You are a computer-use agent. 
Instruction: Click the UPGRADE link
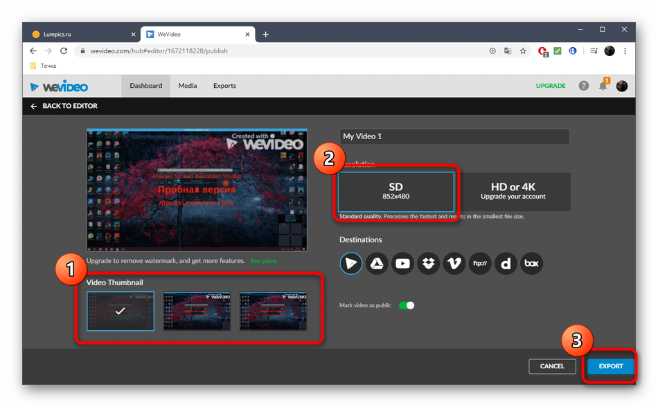click(551, 86)
